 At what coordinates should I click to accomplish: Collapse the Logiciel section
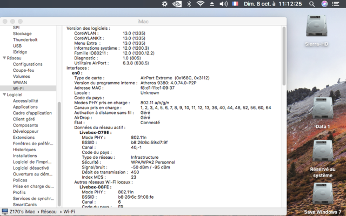tap(4, 94)
